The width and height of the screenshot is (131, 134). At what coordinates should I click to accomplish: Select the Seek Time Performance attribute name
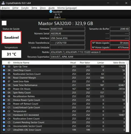25,85
